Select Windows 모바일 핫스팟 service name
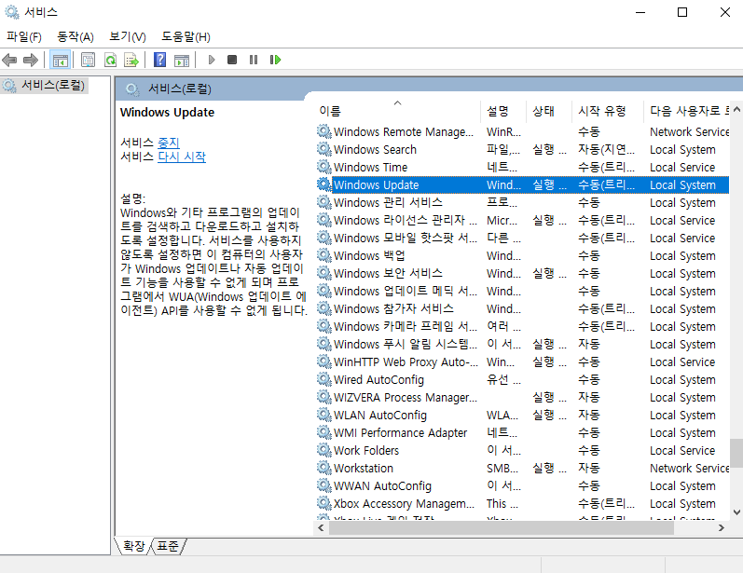Screen dimensions: 743x573 (406, 238)
